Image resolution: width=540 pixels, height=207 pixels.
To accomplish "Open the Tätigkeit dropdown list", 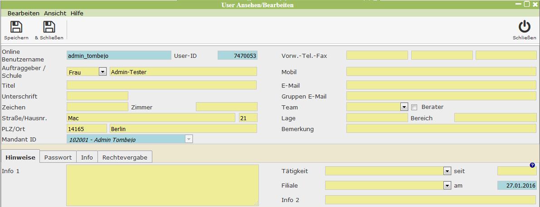I will click(447, 171).
